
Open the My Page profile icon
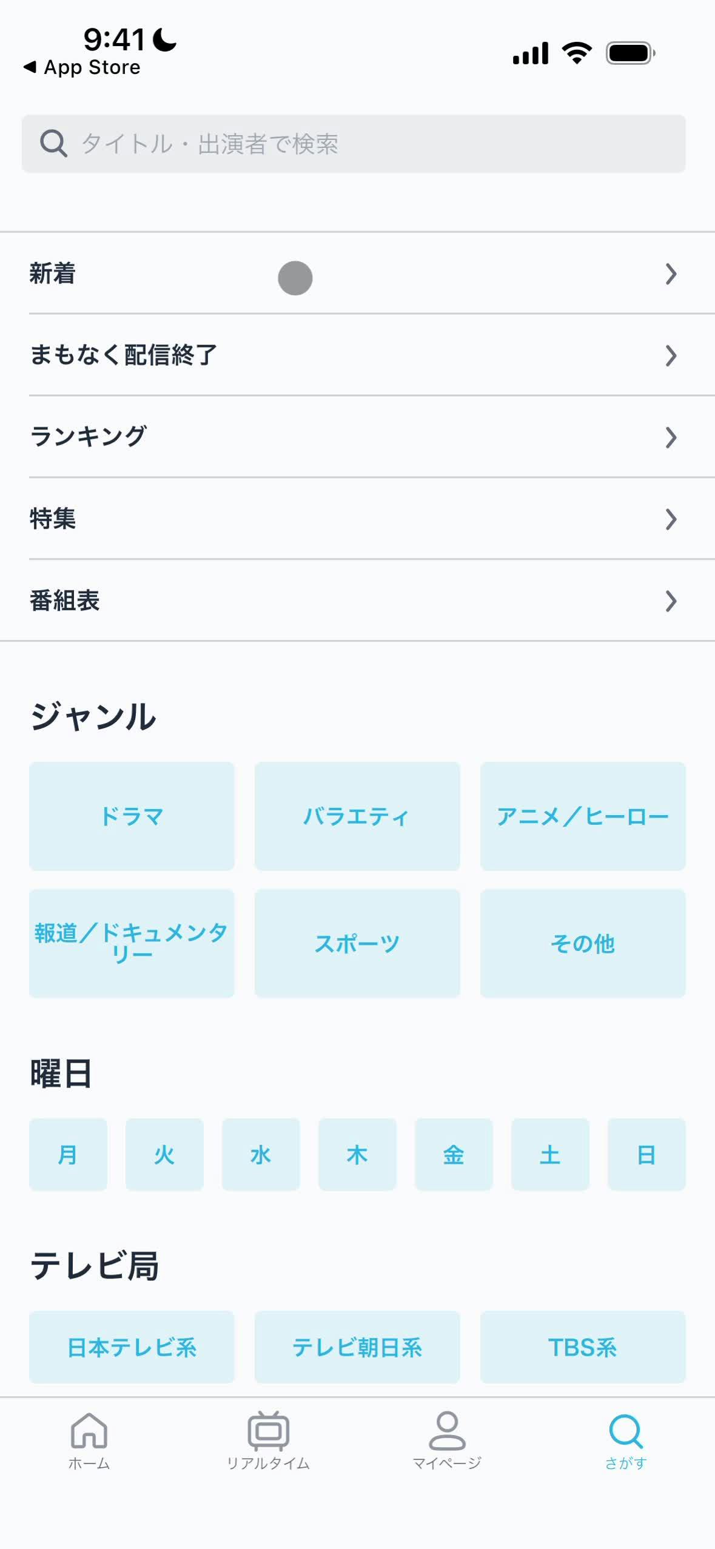click(447, 1430)
